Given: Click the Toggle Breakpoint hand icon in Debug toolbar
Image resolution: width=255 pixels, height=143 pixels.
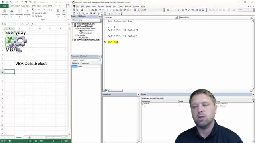Looking at the screenshot, I should click(182, 10).
